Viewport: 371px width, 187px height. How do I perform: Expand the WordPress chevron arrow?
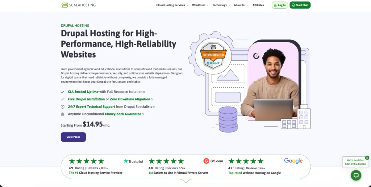tap(208, 5)
